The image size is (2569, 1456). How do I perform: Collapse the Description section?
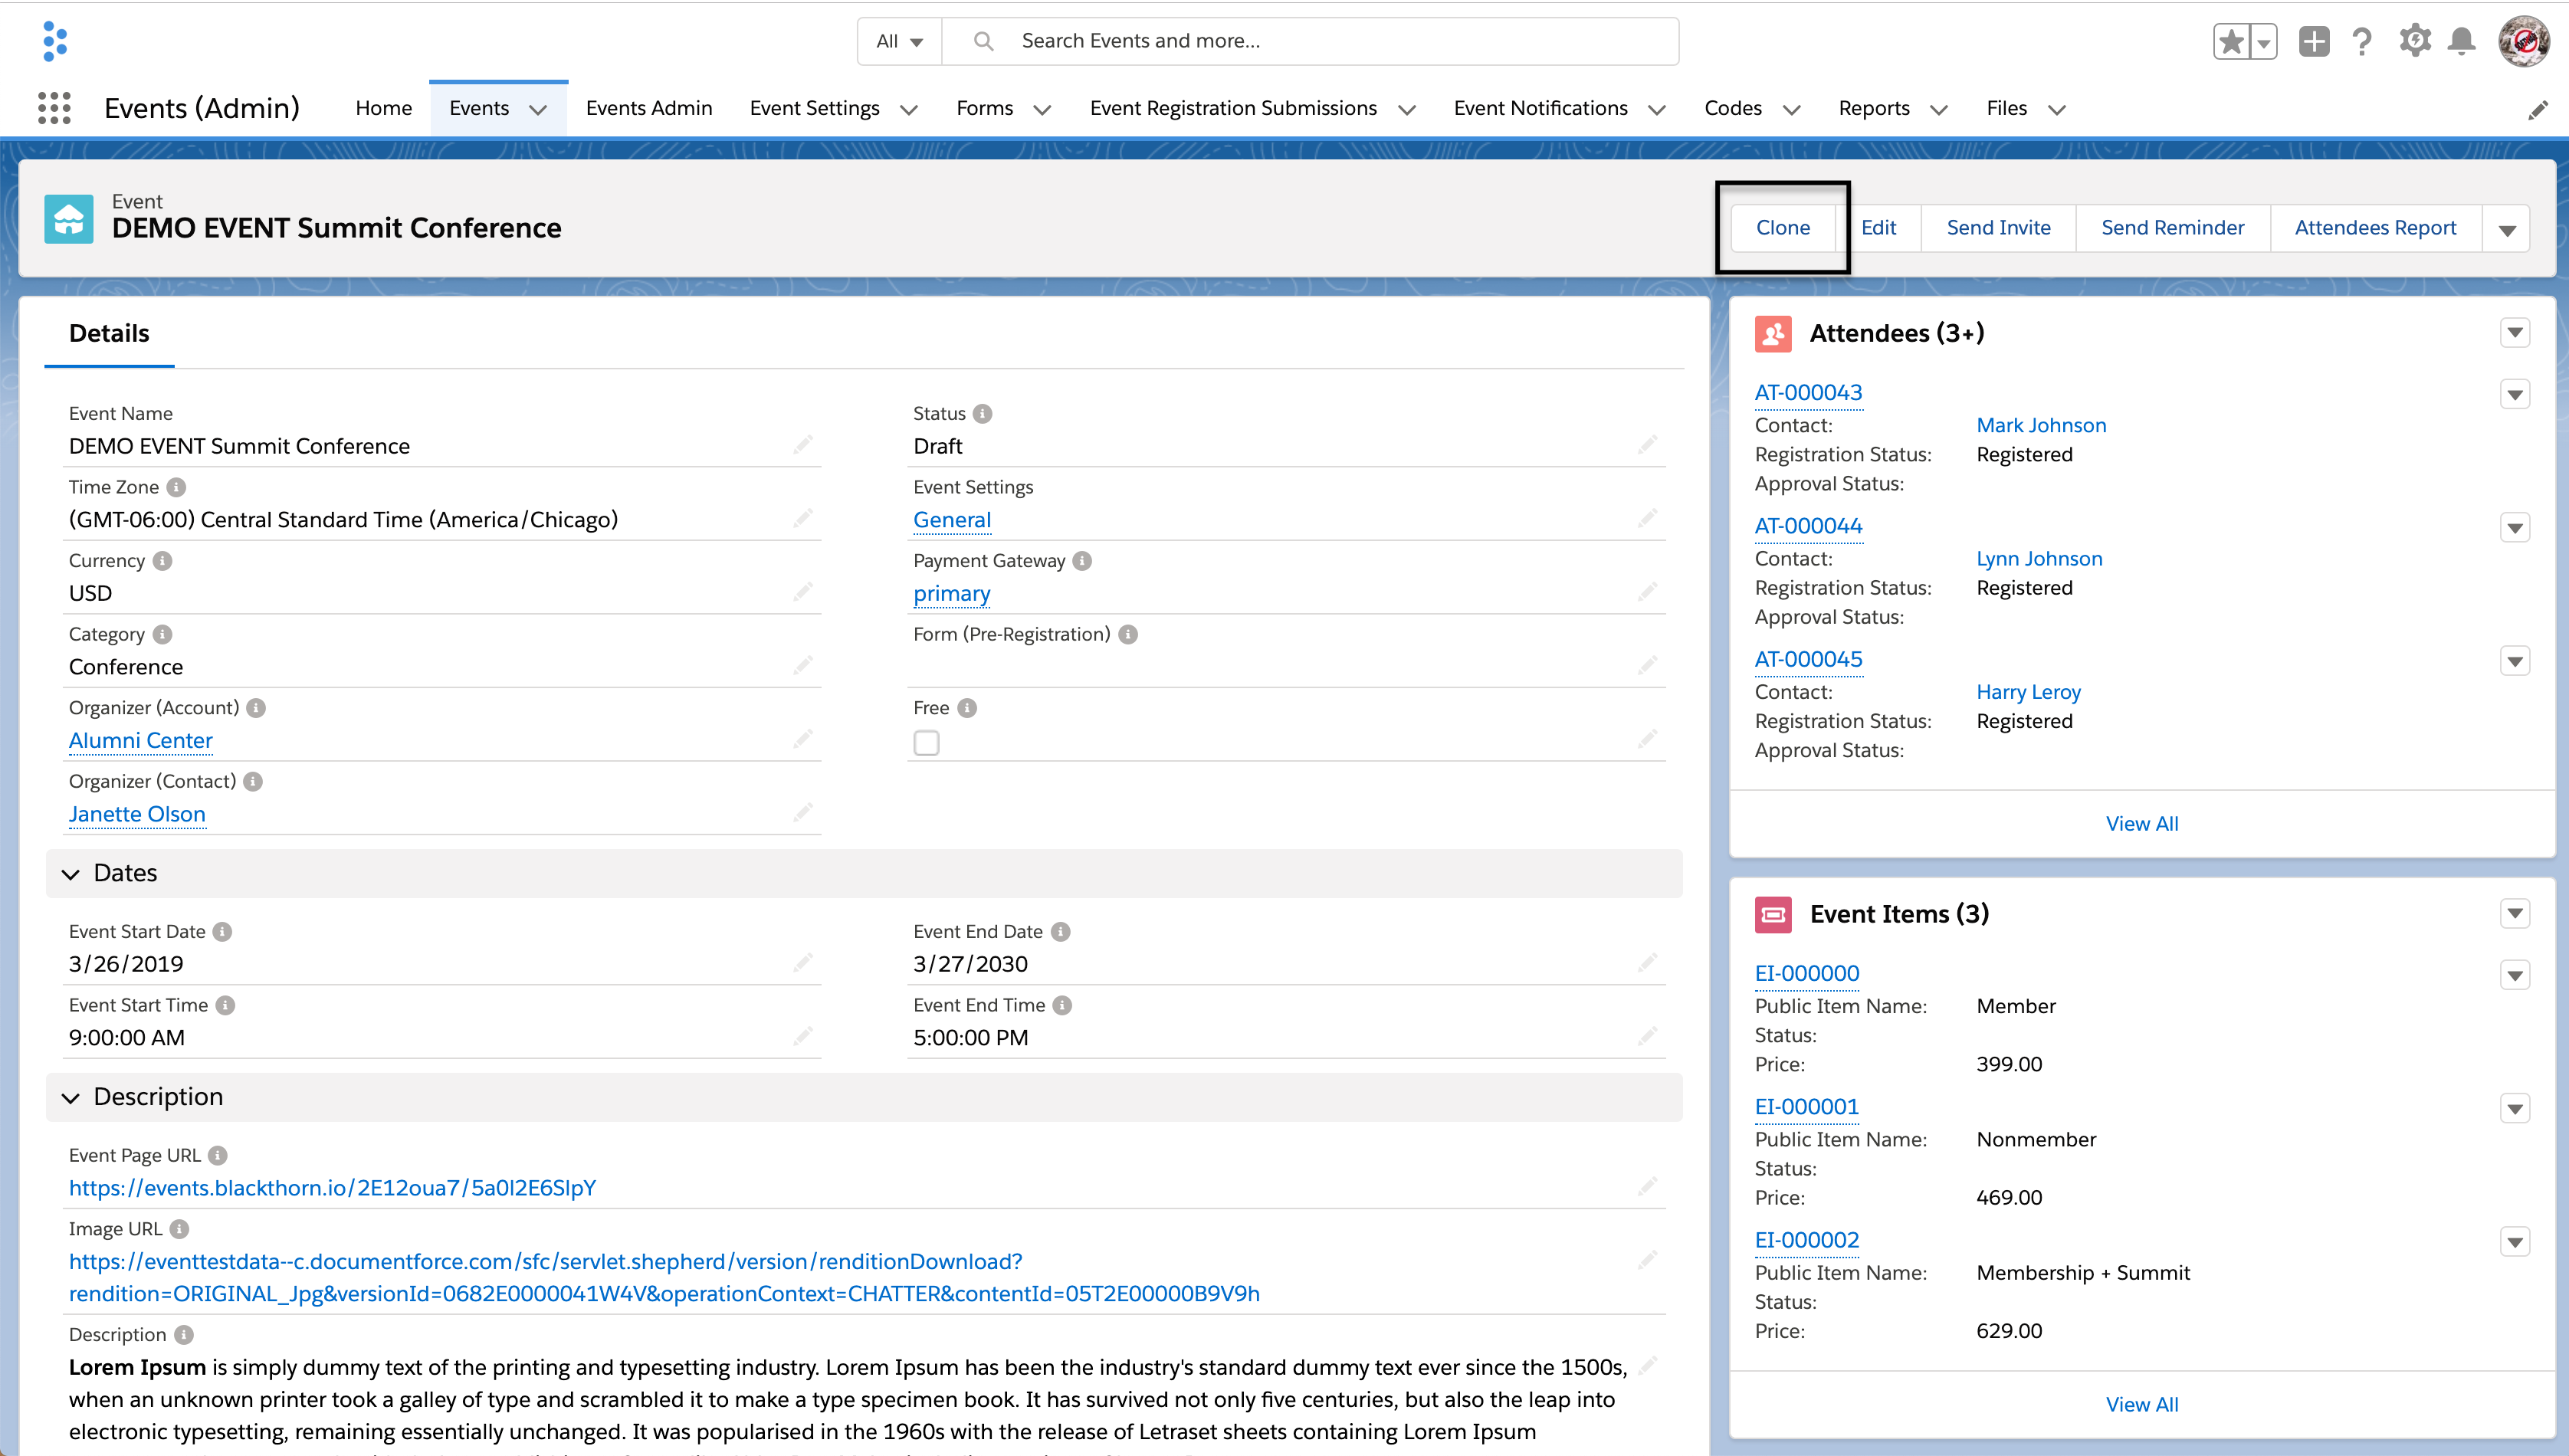tap(71, 1098)
